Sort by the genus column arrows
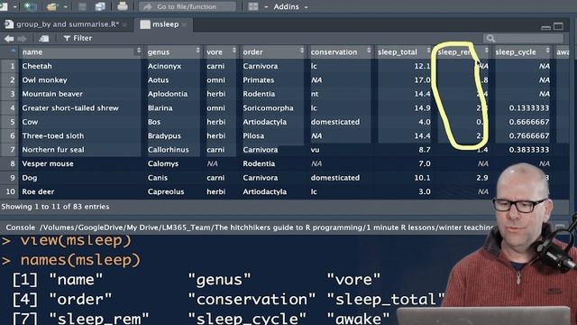The image size is (577, 325). [x=198, y=51]
